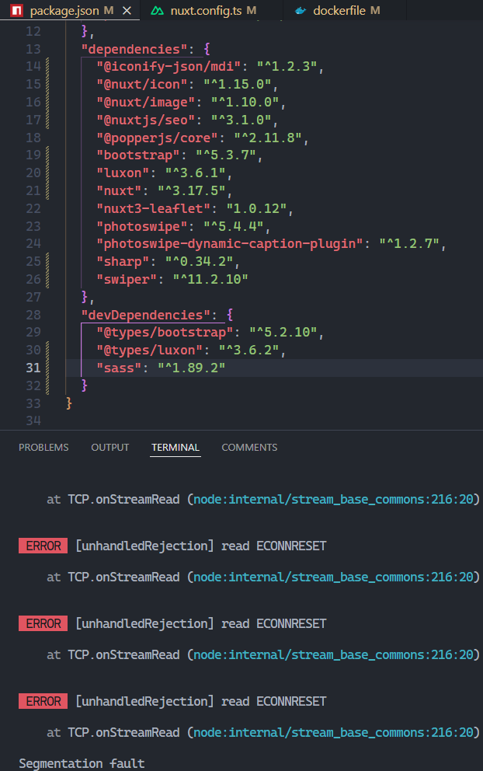Screen dimensions: 483x771
Task: Click the version value "^1.15.0"
Action: coord(238,84)
